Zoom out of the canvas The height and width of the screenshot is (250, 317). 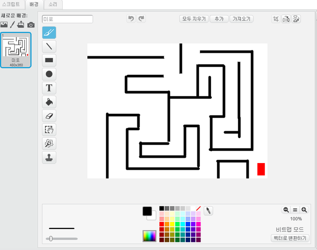(x=286, y=210)
